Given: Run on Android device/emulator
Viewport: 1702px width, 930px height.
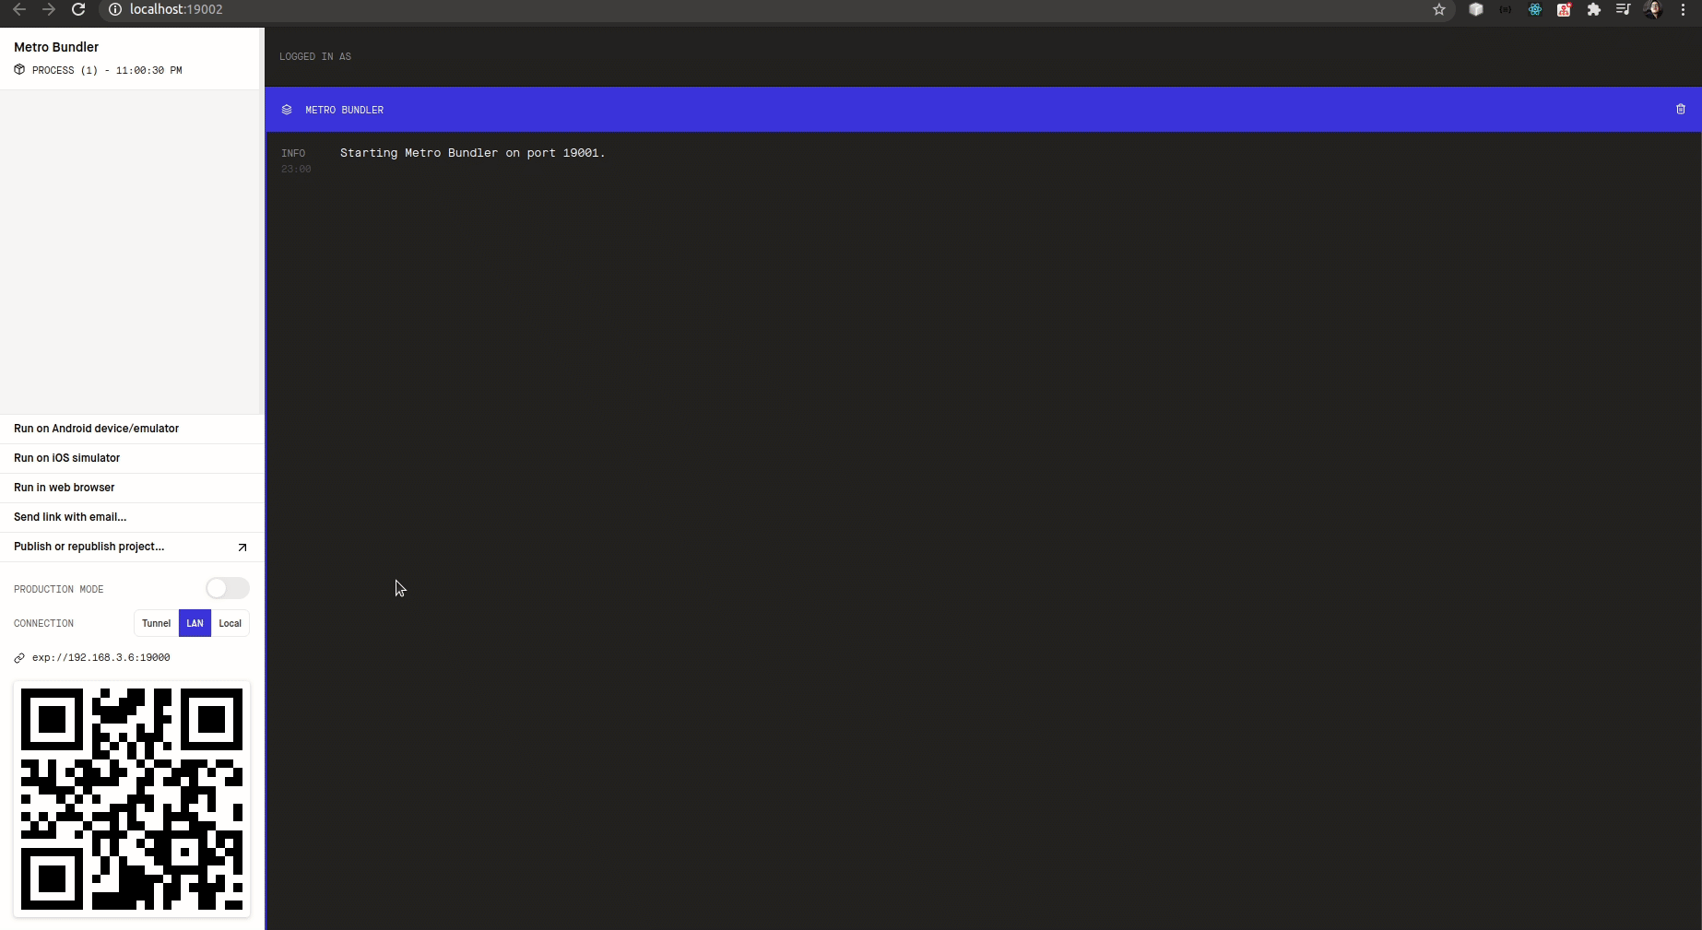Looking at the screenshot, I should pyautogui.click(x=132, y=429).
